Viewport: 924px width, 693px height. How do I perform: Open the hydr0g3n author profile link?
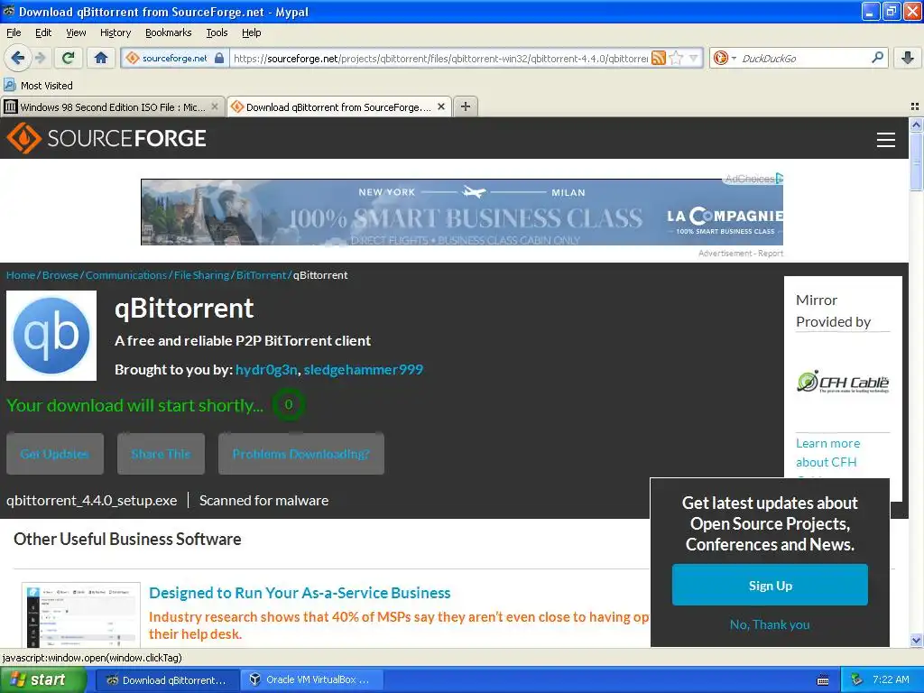coord(266,369)
